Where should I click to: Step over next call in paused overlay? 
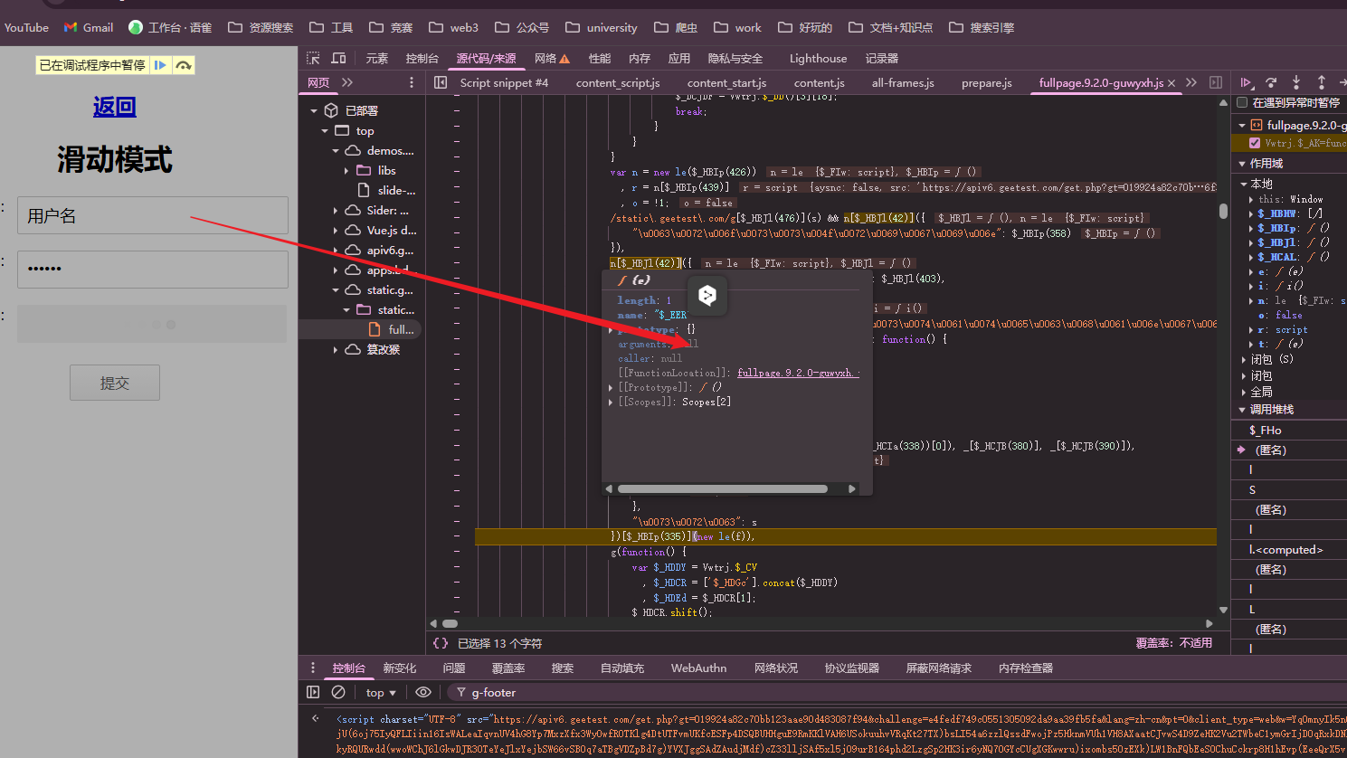(x=184, y=65)
